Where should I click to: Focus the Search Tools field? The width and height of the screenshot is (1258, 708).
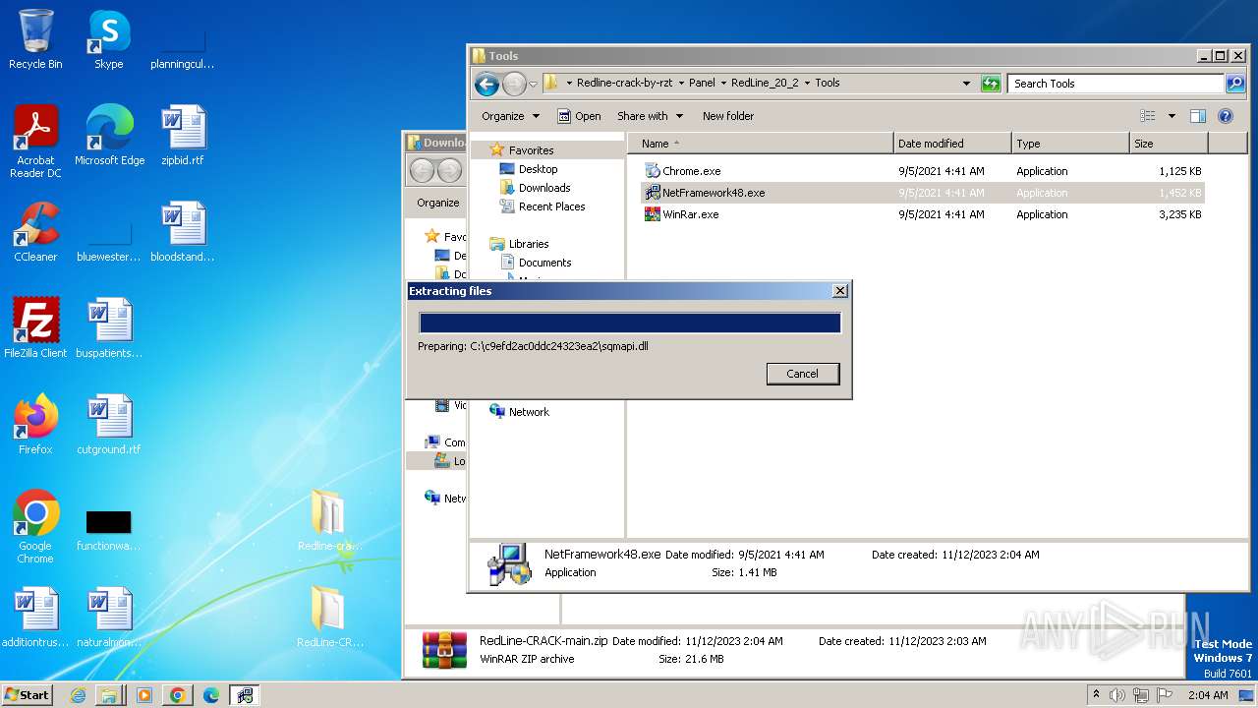click(x=1115, y=84)
